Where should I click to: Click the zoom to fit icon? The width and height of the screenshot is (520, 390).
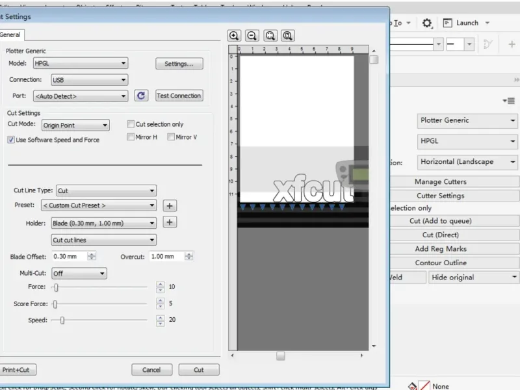pyautogui.click(x=270, y=36)
